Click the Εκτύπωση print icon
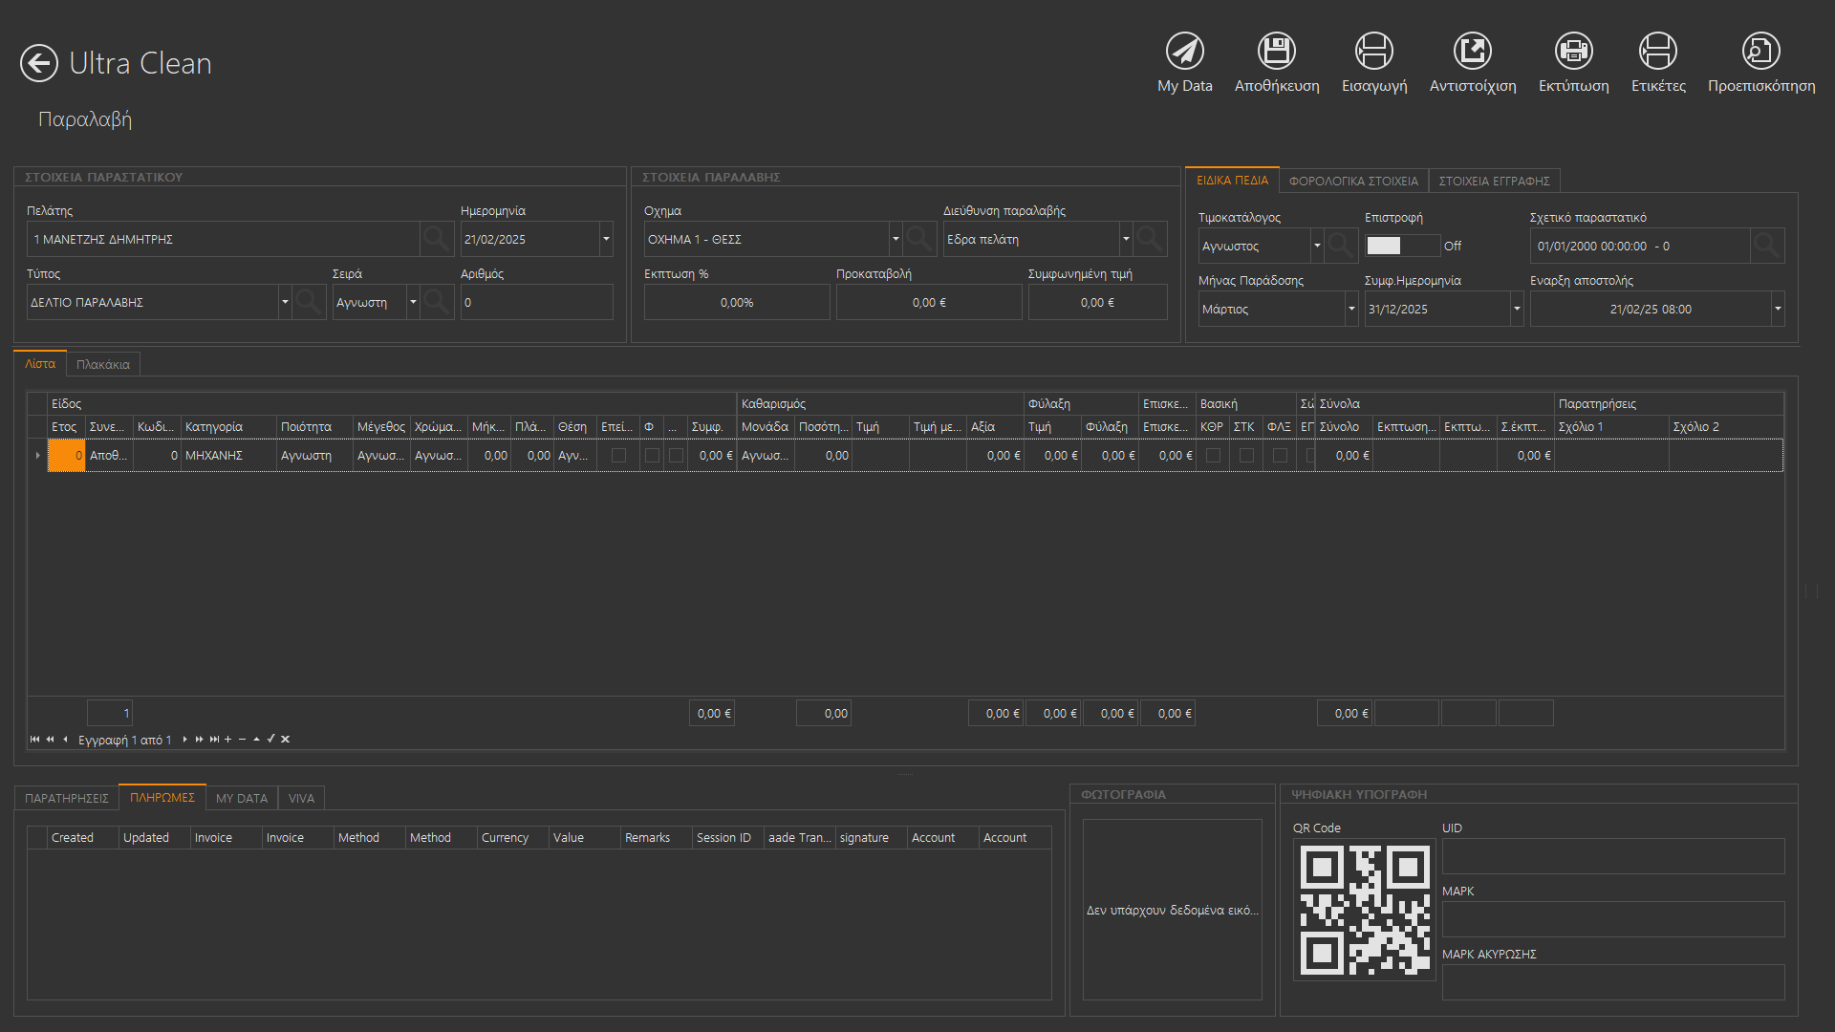 (x=1573, y=52)
